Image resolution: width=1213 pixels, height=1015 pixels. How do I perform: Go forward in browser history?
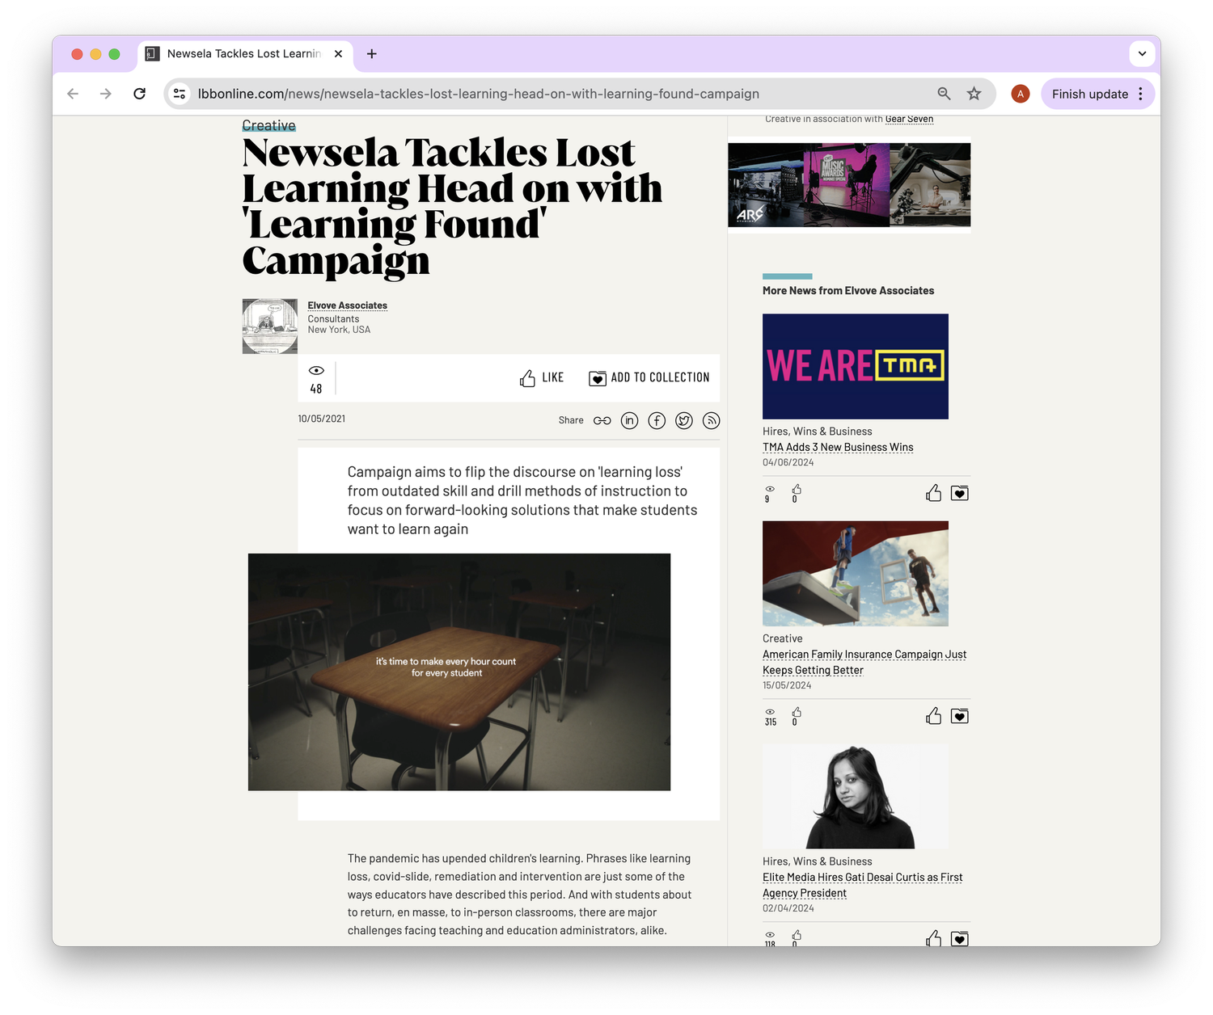point(106,94)
